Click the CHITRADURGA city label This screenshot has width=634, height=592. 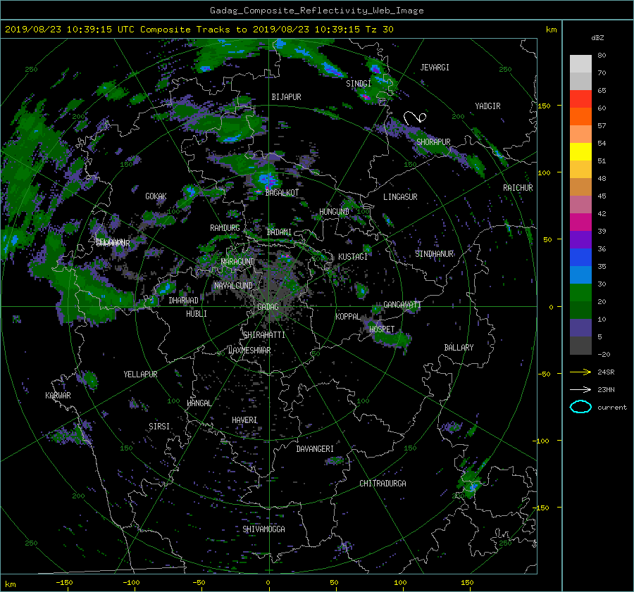pyautogui.click(x=383, y=484)
